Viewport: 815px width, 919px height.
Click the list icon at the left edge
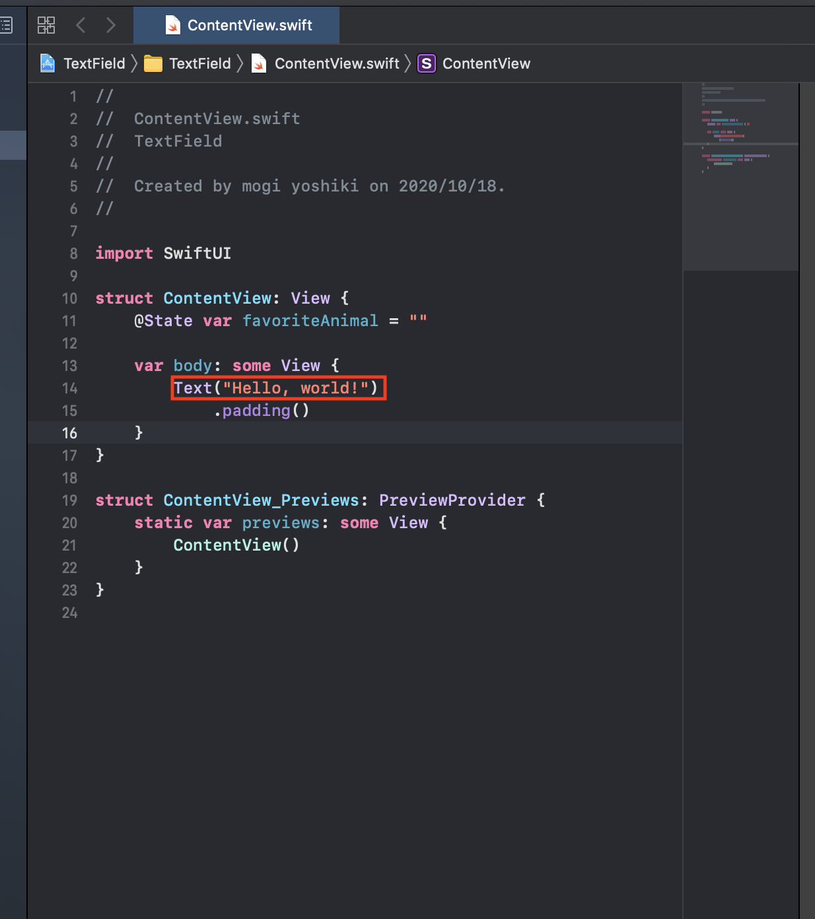pos(5,25)
